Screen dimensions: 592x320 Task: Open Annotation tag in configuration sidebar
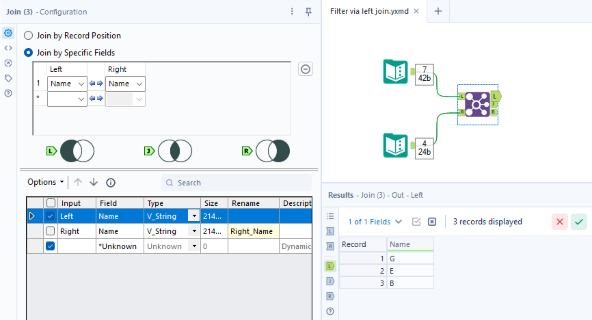(x=8, y=78)
